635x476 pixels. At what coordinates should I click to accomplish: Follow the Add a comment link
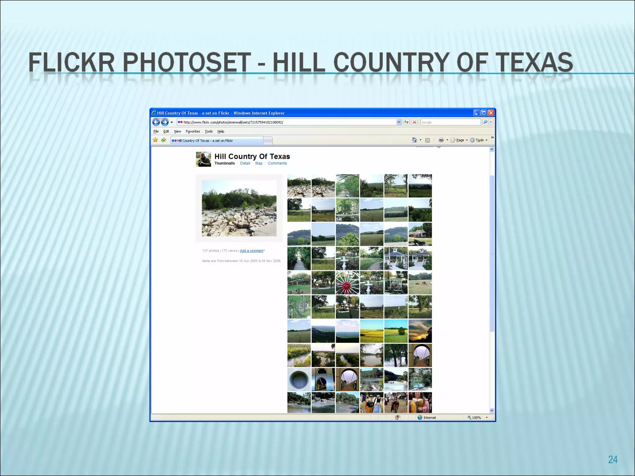[251, 251]
